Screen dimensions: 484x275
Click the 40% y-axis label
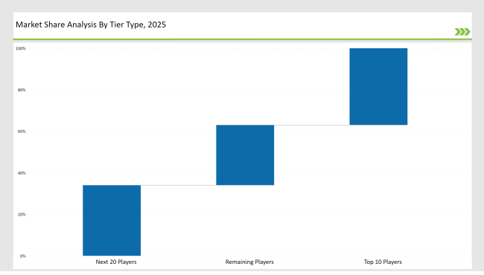click(22, 173)
